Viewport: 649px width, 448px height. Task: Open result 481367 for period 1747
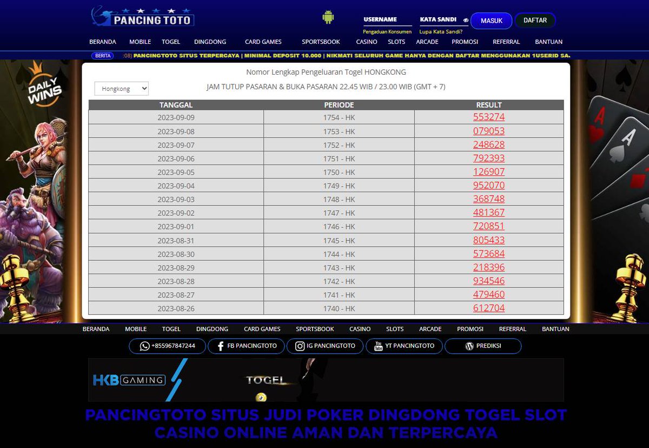(x=489, y=213)
